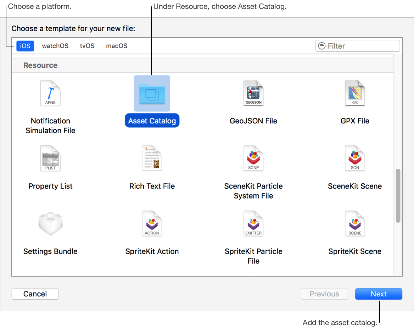414x329 pixels.
Task: Click the Notification Simulation File label
Action: pos(50,126)
